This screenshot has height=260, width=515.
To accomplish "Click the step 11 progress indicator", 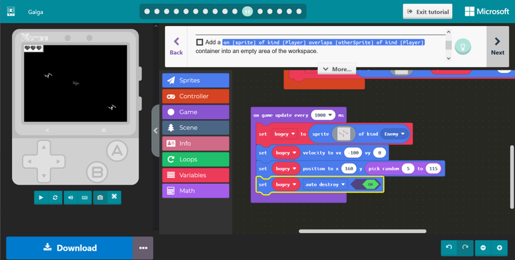I will (x=247, y=11).
